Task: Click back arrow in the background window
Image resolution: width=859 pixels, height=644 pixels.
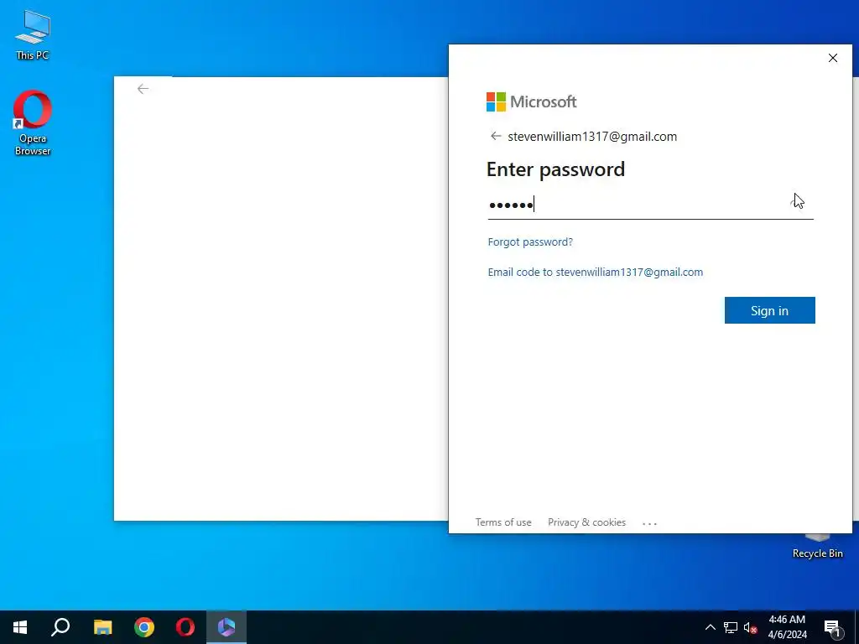Action: (143, 89)
